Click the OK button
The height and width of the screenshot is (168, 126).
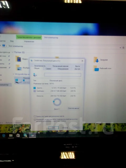pos(54,128)
